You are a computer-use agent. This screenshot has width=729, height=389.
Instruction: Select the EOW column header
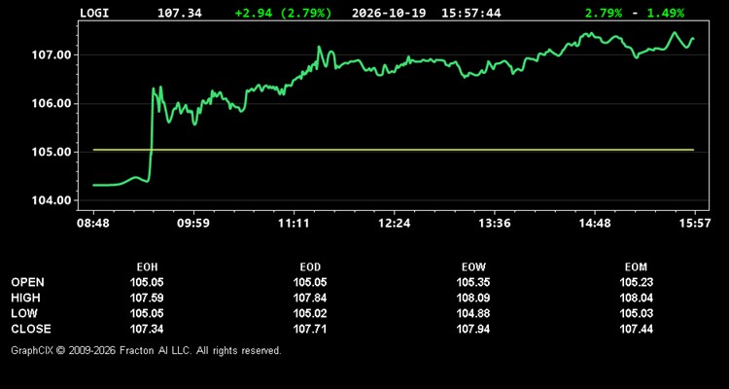[x=473, y=267]
